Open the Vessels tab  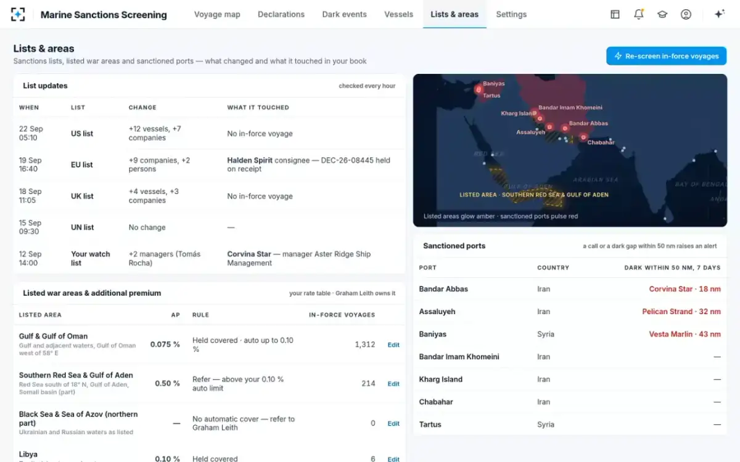(x=398, y=14)
